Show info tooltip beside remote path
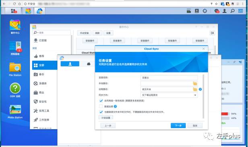 200,89
